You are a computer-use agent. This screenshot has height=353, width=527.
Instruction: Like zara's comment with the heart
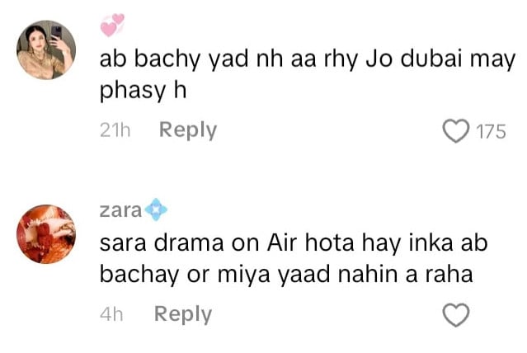[x=456, y=315]
